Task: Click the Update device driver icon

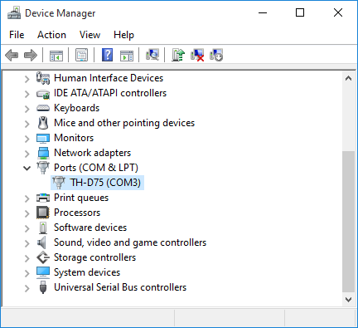Action: [x=178, y=55]
